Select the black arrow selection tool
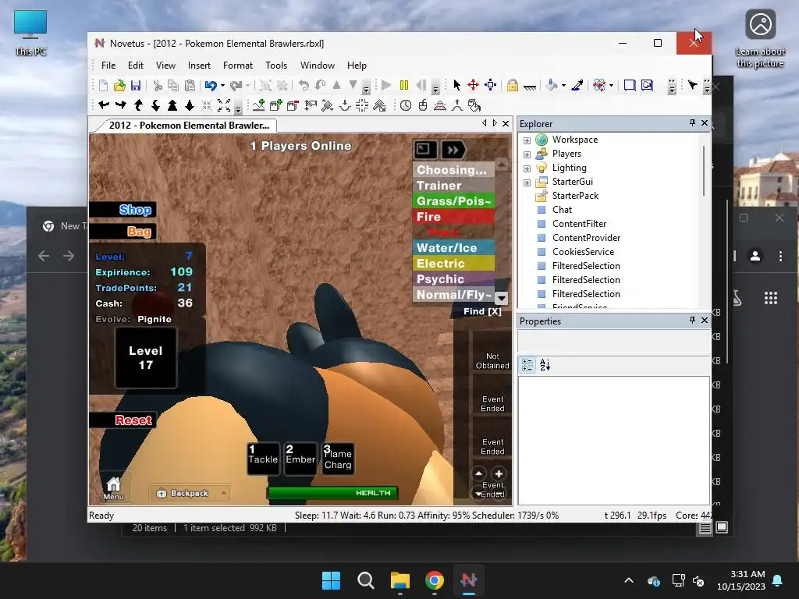The height and width of the screenshot is (599, 799). pos(456,85)
